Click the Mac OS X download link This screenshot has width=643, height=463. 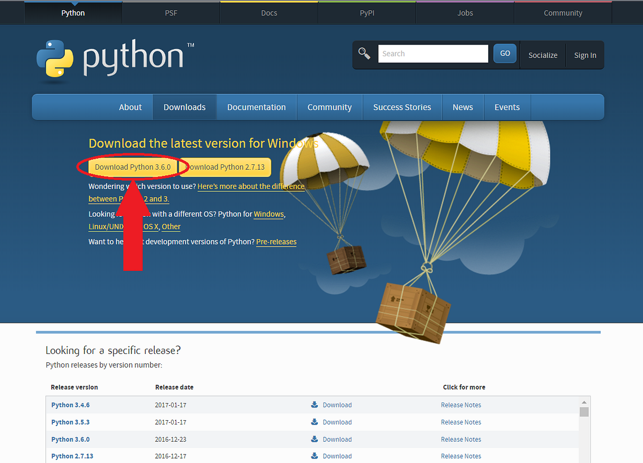151,226
